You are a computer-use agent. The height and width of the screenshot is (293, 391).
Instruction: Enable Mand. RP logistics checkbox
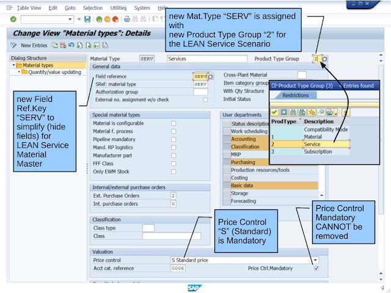174,148
